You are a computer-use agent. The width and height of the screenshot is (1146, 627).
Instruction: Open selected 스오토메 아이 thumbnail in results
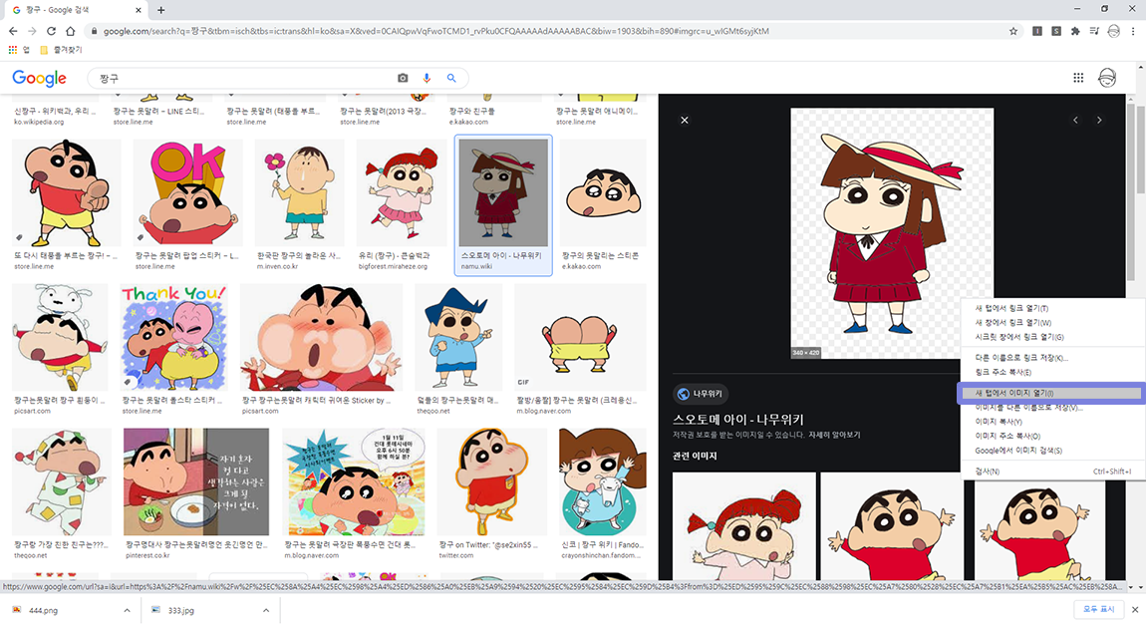[503, 192]
